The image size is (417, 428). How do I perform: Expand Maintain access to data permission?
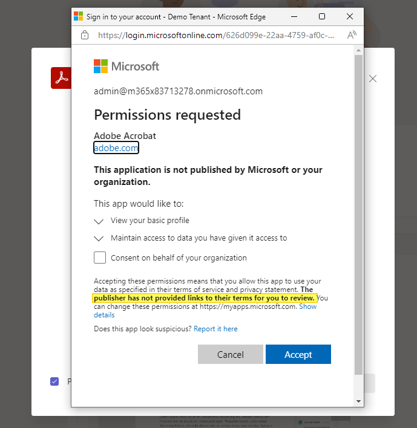coord(99,238)
